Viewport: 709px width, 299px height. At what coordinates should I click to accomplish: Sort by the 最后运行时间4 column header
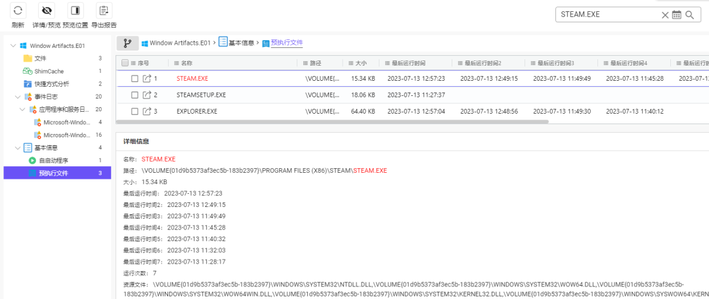click(628, 63)
